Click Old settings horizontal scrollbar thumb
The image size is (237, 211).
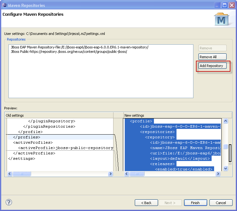pyautogui.click(x=22, y=174)
